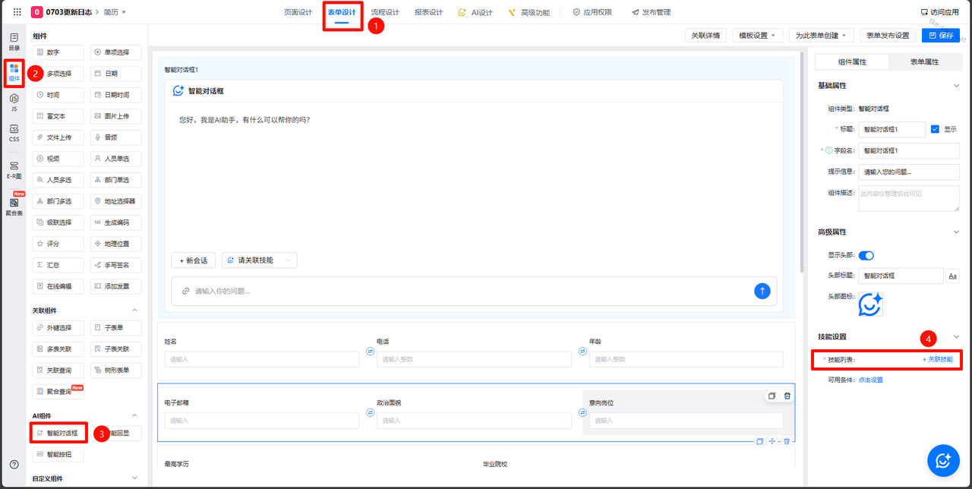972x489 pixels.
Task: Switch to the 表单属性 tab
Action: click(x=924, y=62)
